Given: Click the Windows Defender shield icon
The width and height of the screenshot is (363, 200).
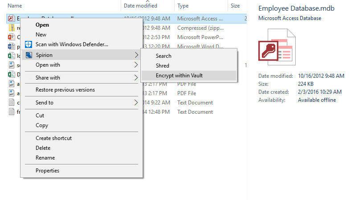Looking at the screenshot, I should tap(29, 44).
